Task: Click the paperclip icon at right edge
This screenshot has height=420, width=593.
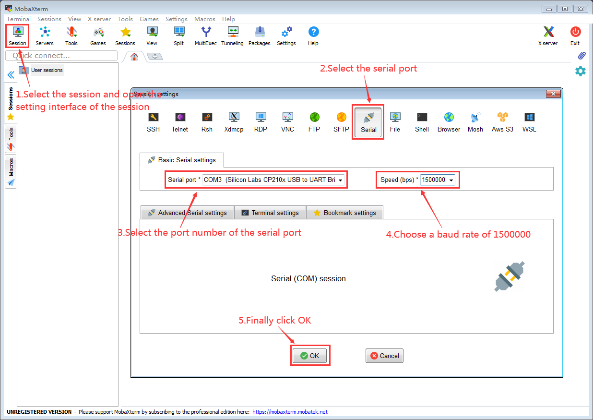Action: (x=581, y=56)
